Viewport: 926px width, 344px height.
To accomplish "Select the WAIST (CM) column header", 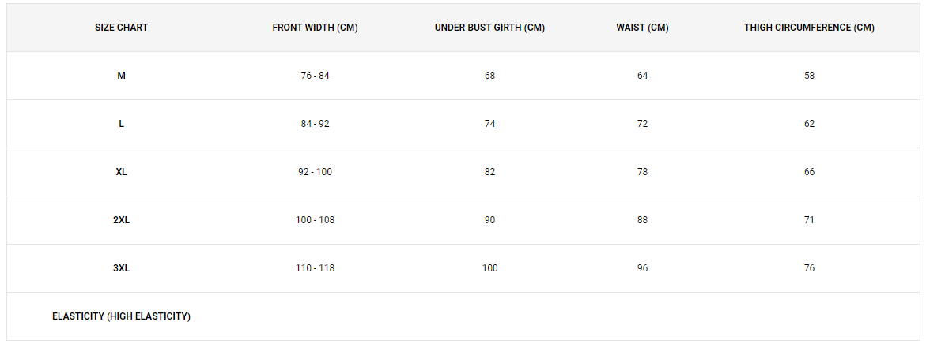I will point(642,28).
